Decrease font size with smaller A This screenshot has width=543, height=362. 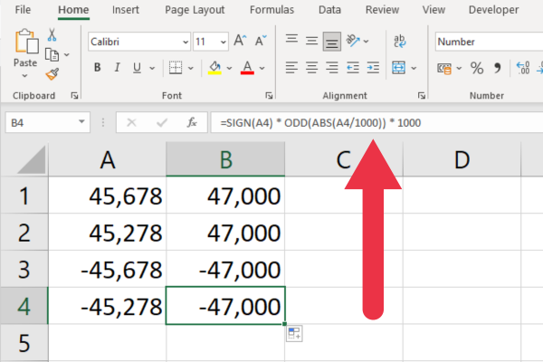tap(261, 41)
